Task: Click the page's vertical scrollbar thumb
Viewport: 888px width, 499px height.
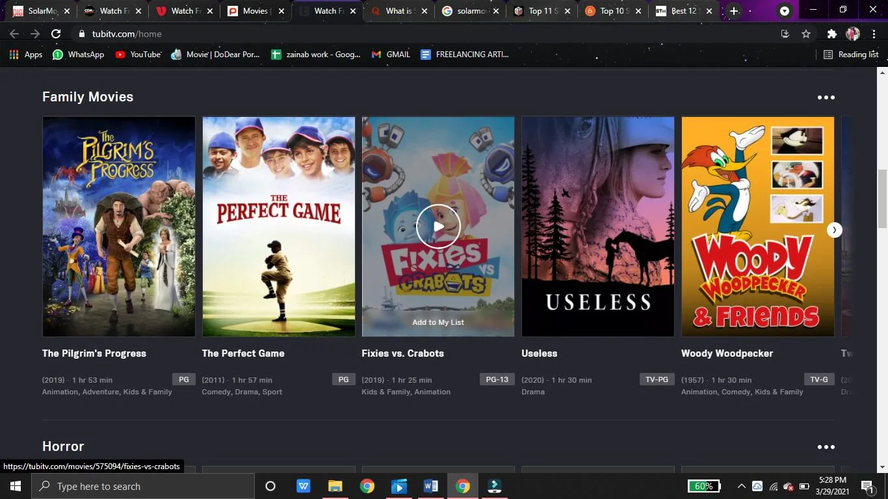Action: tap(882, 199)
